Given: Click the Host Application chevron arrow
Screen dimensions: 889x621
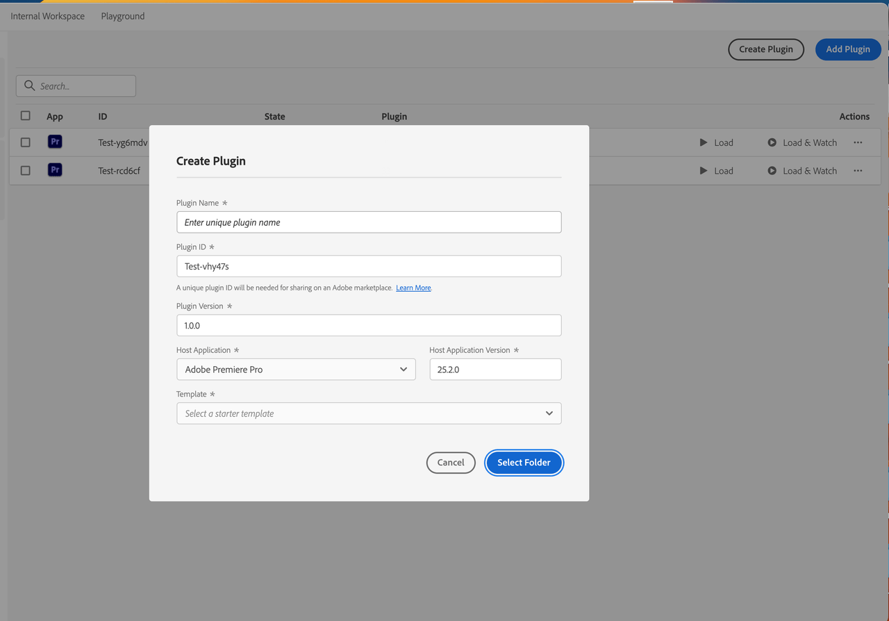Looking at the screenshot, I should pos(404,370).
